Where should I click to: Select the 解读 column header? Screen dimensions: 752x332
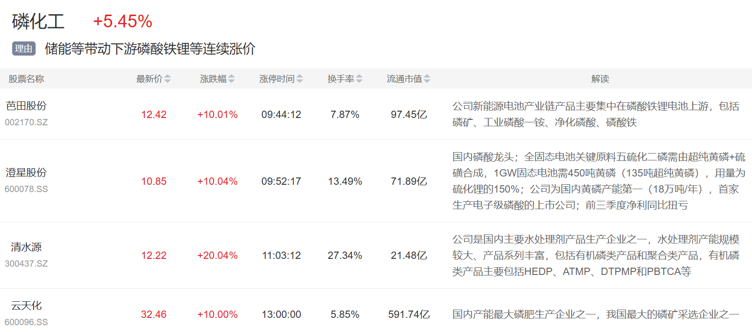pos(600,79)
